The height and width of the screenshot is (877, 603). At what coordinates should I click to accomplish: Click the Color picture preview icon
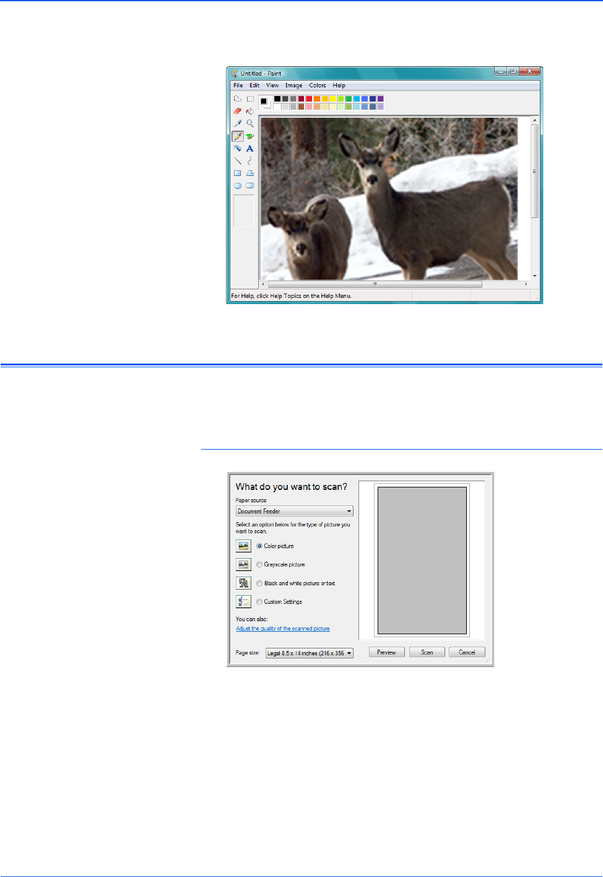pyautogui.click(x=243, y=546)
